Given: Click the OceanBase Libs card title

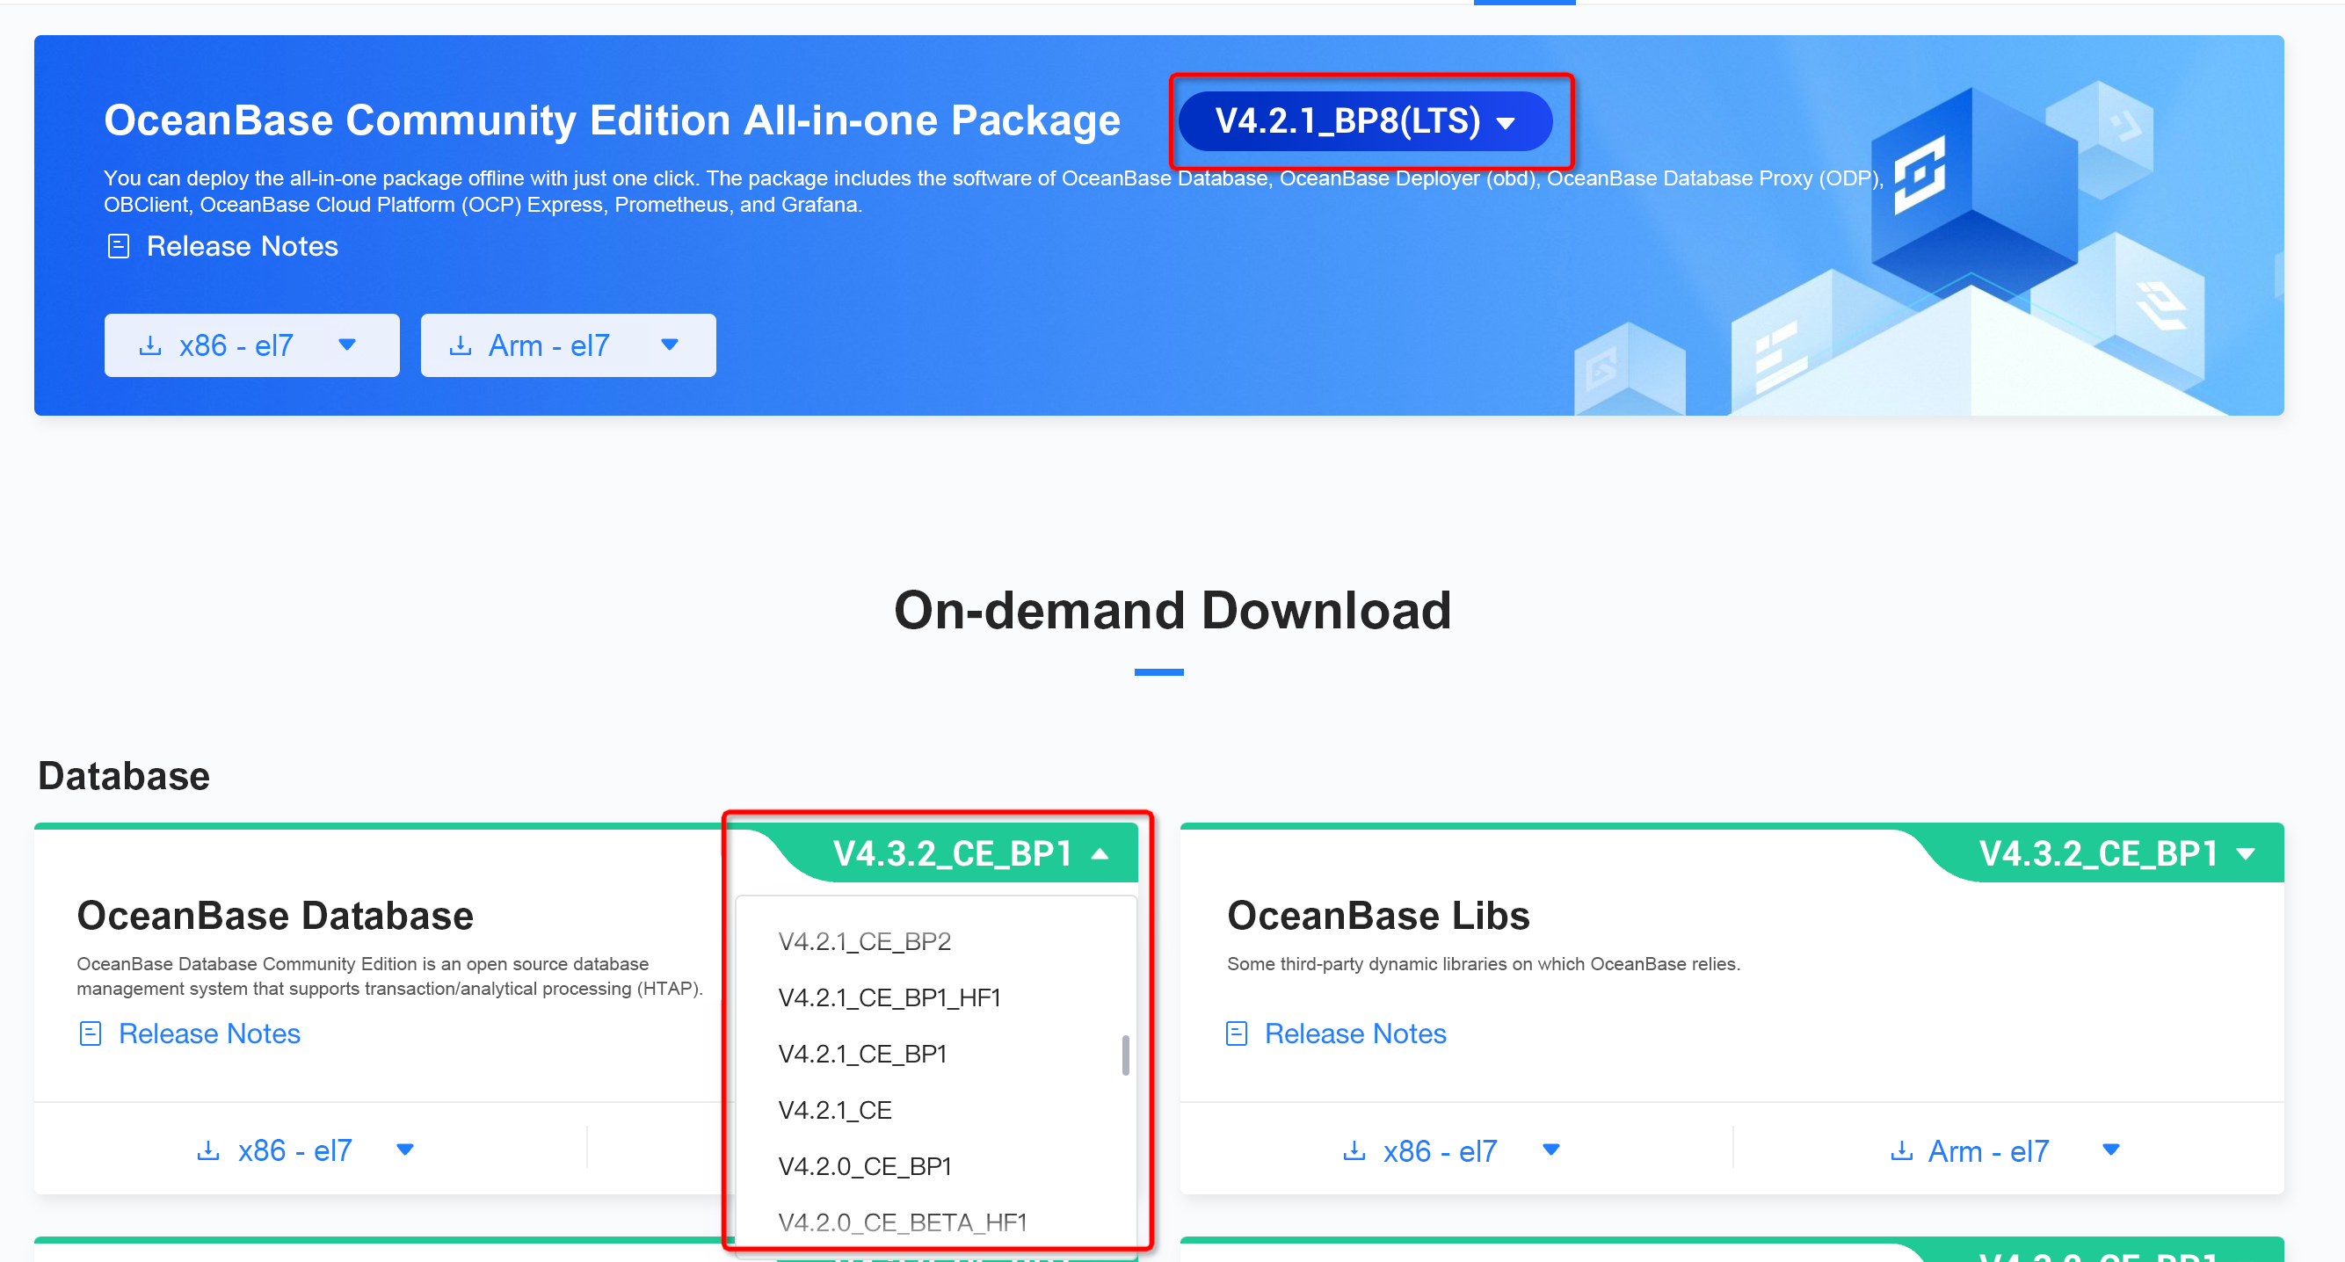Looking at the screenshot, I should click(x=1378, y=916).
